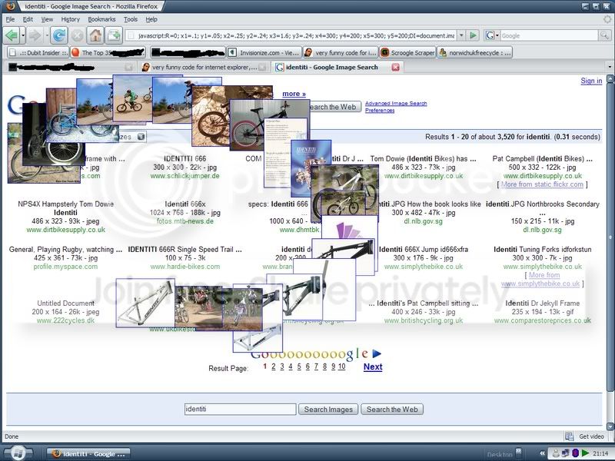Image resolution: width=615 pixels, height=461 pixels.
Task: Open the 'very funny code for i...' bookmark
Action: click(340, 52)
